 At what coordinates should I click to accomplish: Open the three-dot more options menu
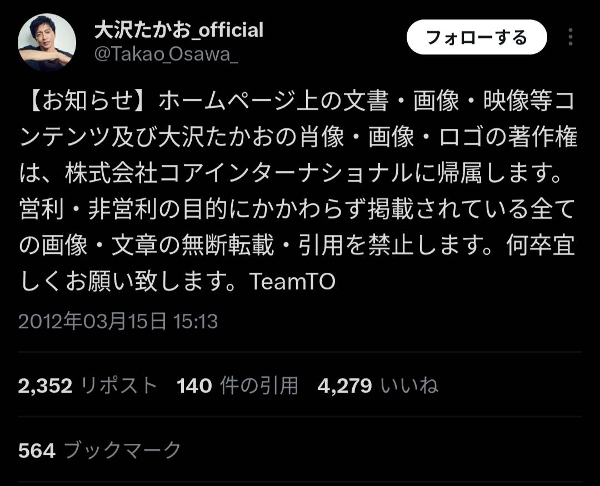pos(570,37)
